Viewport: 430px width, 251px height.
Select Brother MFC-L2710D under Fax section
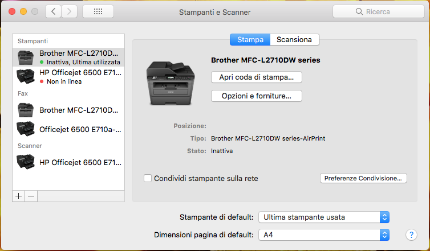(x=68, y=110)
